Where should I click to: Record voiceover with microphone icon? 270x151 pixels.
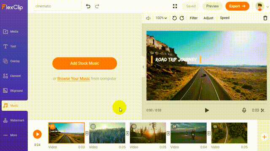tap(244, 110)
